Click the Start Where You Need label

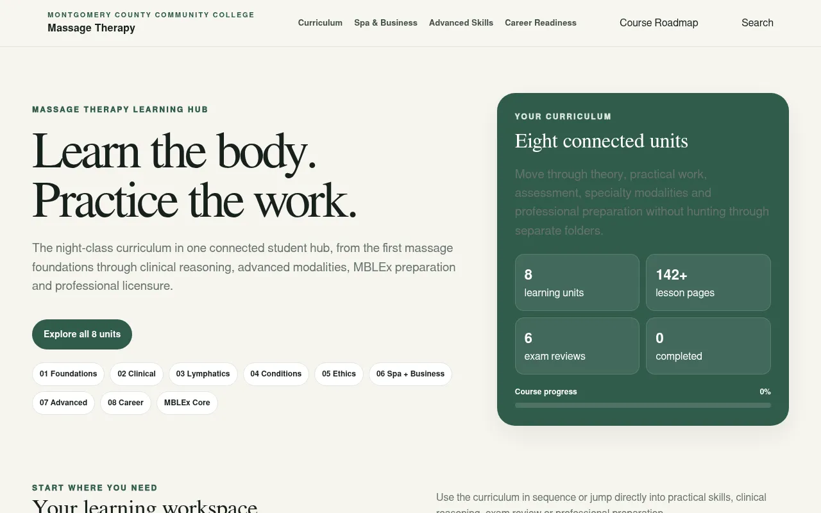95,488
